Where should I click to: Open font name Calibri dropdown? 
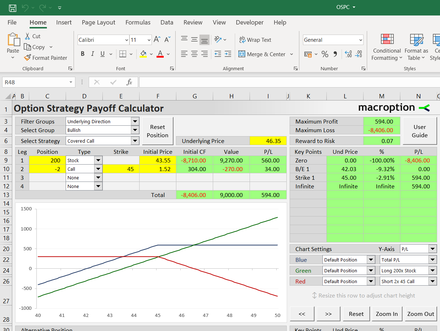[127, 40]
